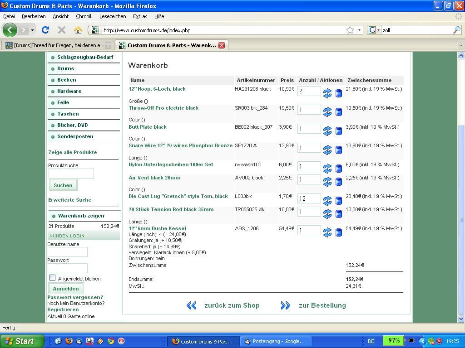Open the Snare Wire 12" product link

[181, 145]
